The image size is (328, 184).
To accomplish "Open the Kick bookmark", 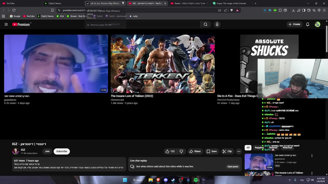I will click(60, 16).
